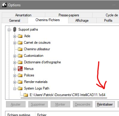Click the System Logs Path folder icon
This screenshot has height=116, width=119.
point(20,88)
